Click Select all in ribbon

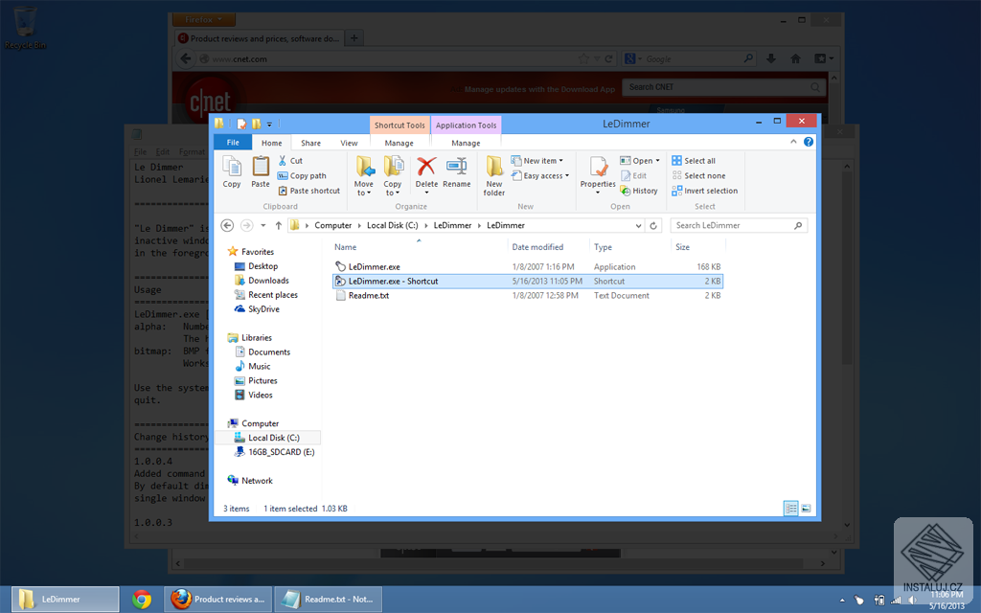[x=694, y=161]
